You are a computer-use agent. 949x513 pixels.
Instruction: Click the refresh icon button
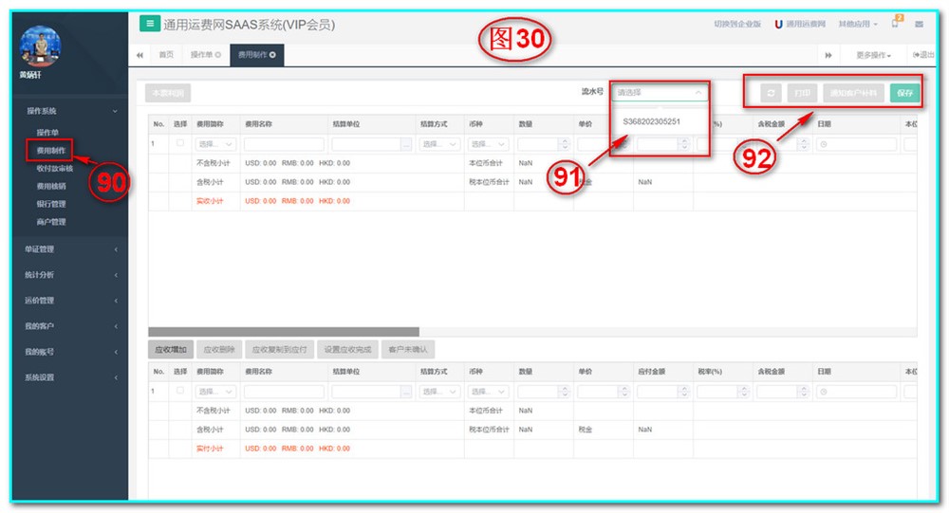[771, 93]
